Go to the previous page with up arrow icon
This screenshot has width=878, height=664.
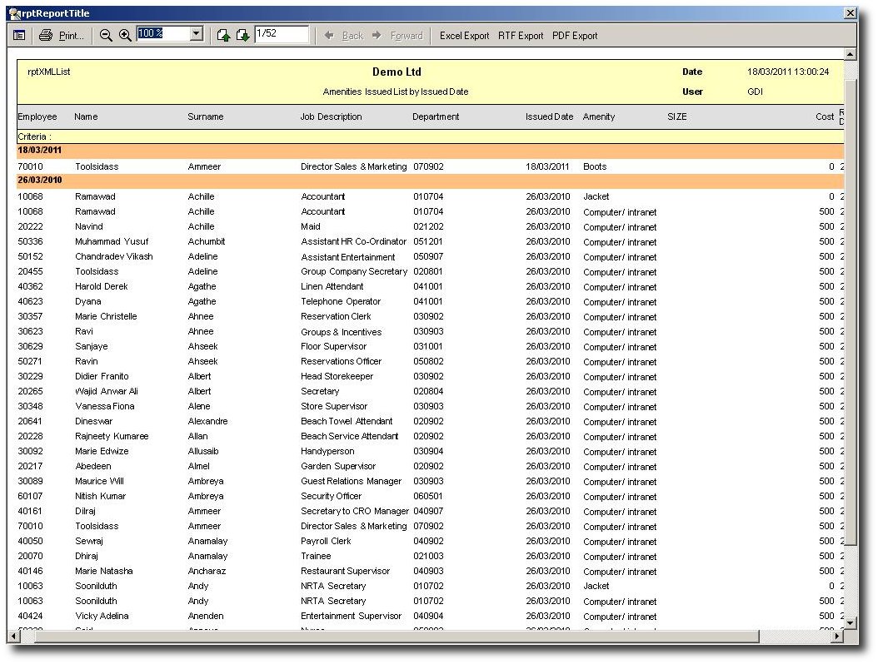(223, 36)
